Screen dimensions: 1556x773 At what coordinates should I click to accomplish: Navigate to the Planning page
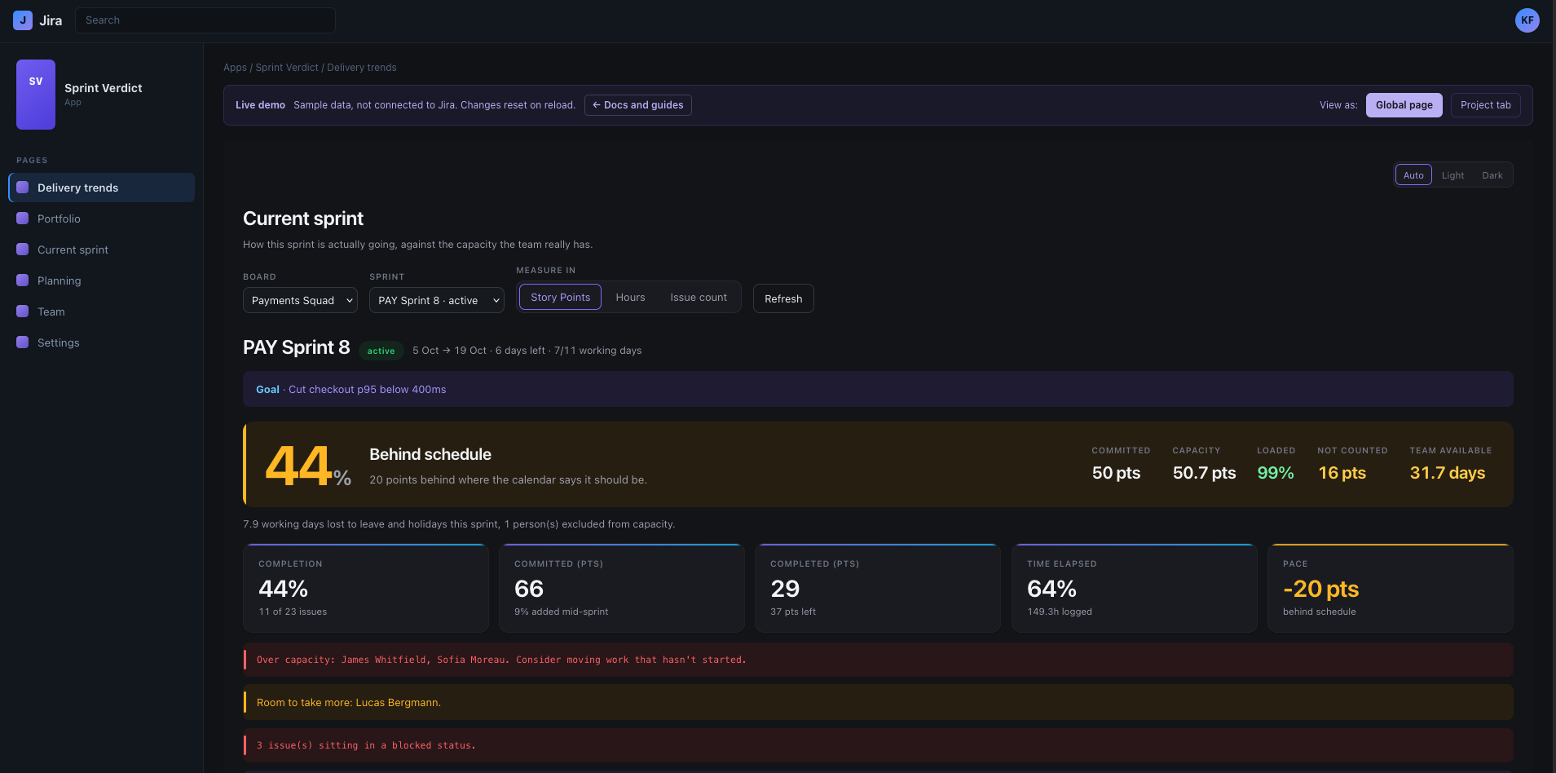[x=102, y=280]
